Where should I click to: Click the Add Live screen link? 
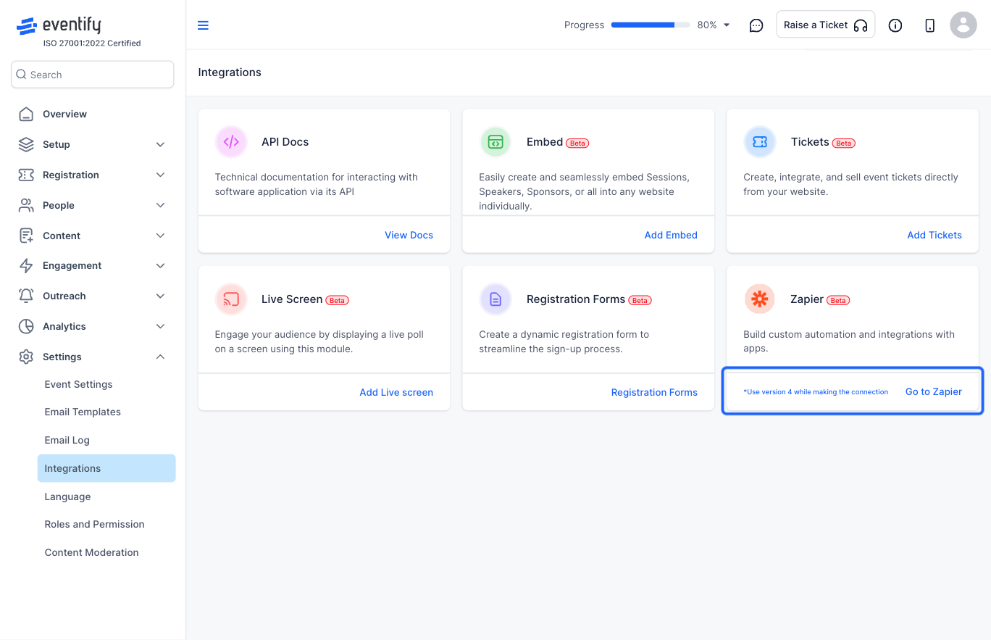click(x=396, y=392)
